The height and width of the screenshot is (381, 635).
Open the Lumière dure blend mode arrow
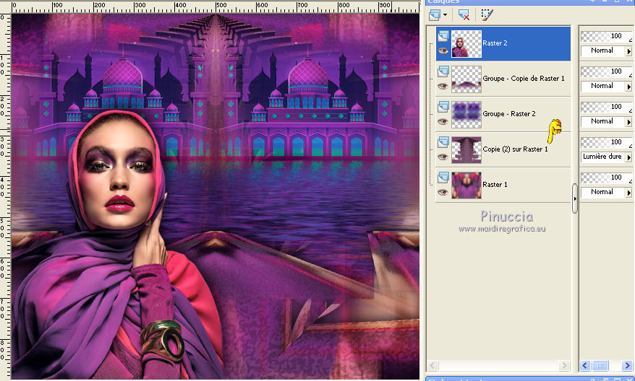[629, 157]
